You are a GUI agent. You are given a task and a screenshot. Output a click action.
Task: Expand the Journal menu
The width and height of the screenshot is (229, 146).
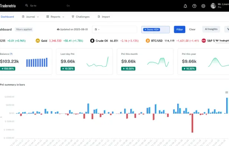coord(30,17)
